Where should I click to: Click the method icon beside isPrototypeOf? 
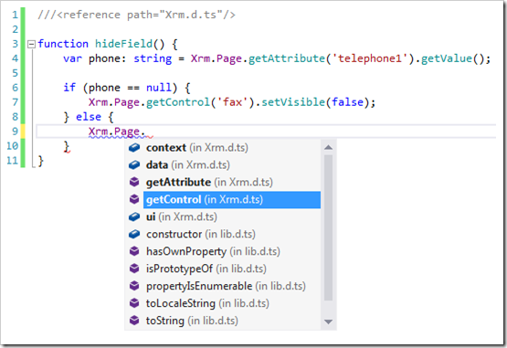click(134, 269)
